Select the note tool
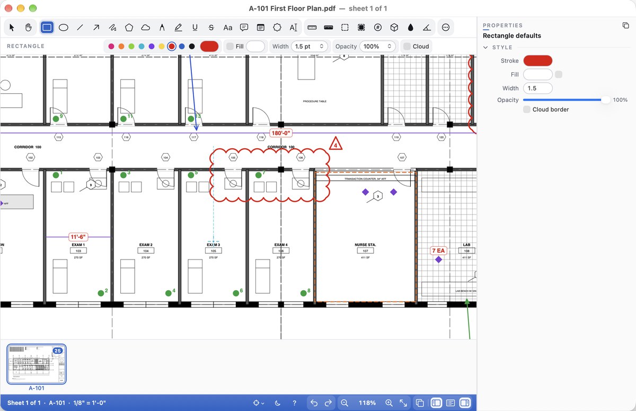 (x=260, y=28)
